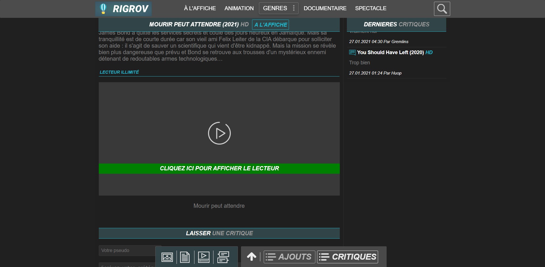
Task: Click into the Votre pseudo input field
Action: pyautogui.click(x=130, y=251)
